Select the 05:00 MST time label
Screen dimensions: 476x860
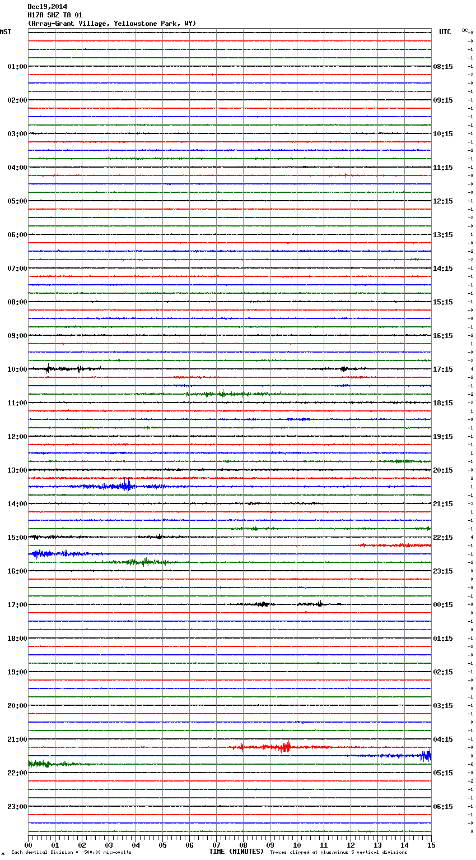coord(17,201)
